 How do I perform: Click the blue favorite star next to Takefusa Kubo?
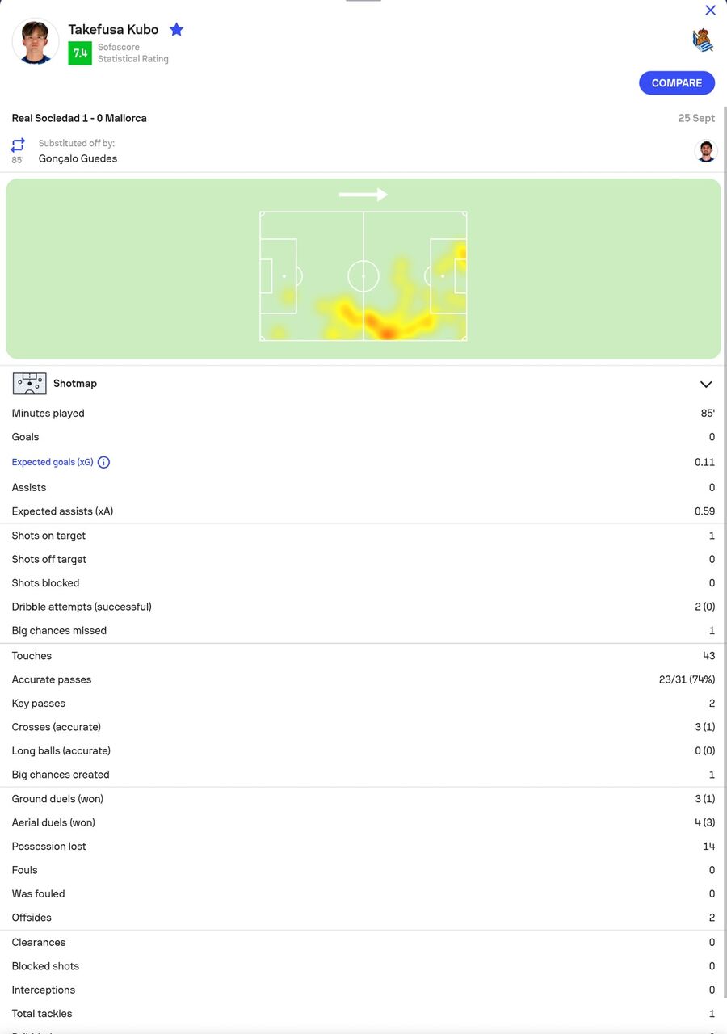click(x=176, y=30)
